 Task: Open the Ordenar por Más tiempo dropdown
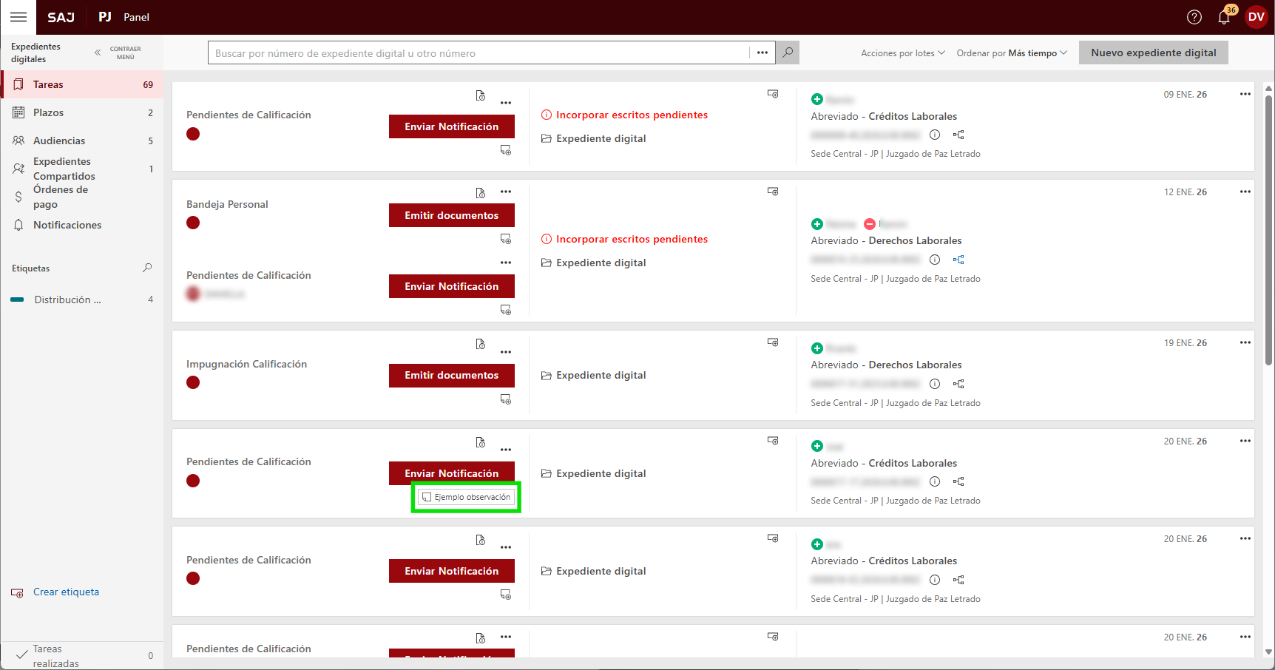click(x=1011, y=53)
